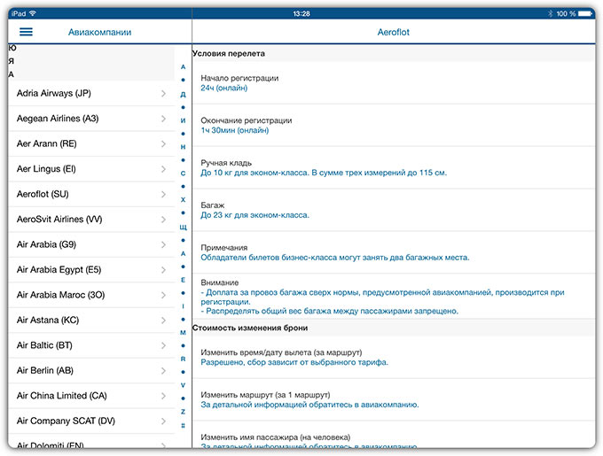Open Air China Limited (CA) chevron

pos(163,396)
